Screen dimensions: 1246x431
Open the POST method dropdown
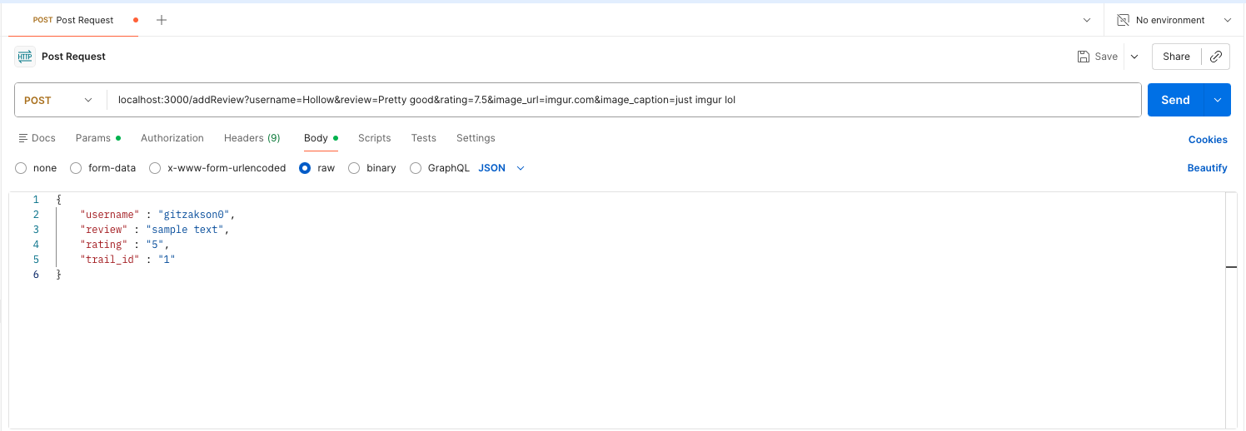point(60,100)
